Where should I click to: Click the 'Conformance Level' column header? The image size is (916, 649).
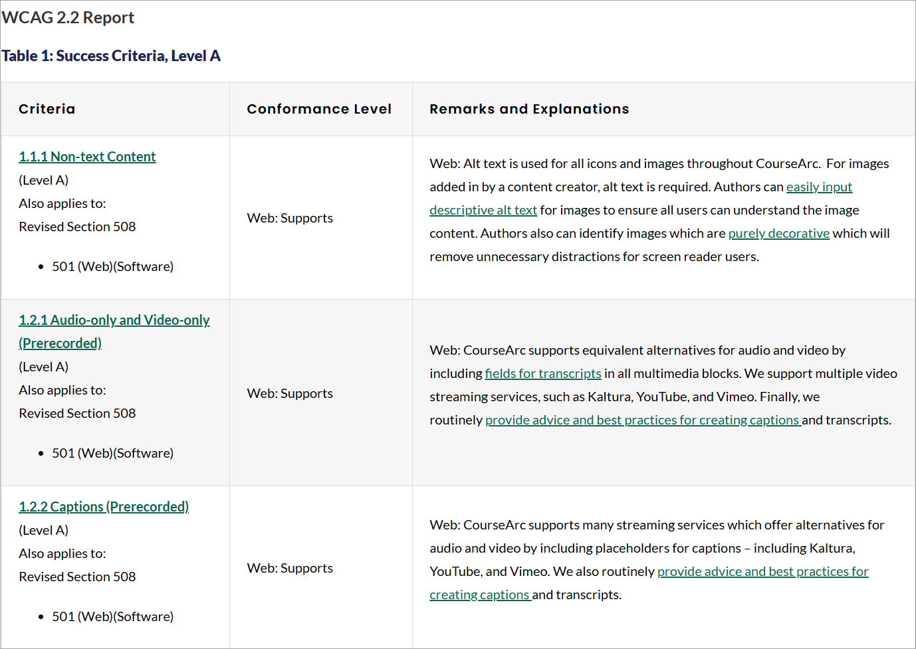[319, 109]
